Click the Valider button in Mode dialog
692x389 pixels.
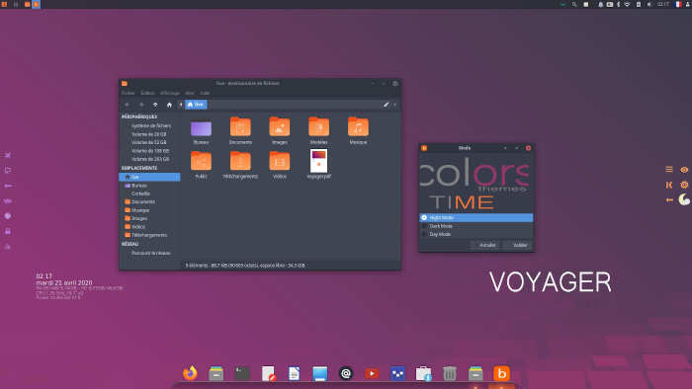click(520, 245)
